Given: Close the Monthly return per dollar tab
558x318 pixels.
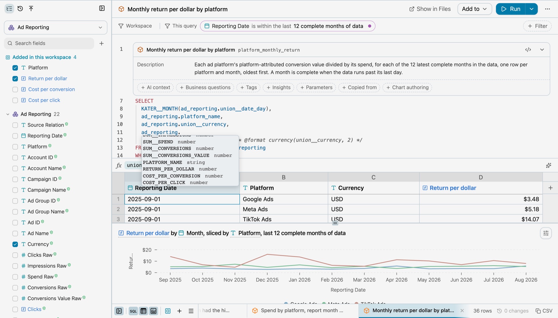Looking at the screenshot, I should (462, 311).
